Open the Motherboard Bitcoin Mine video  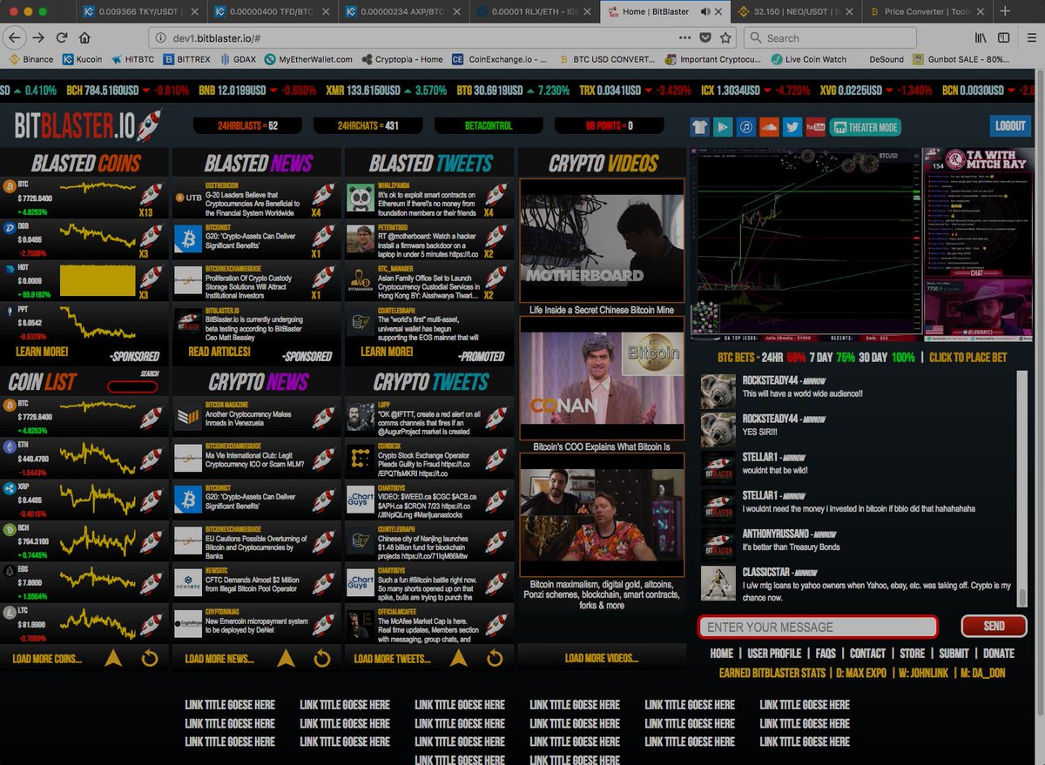602,241
